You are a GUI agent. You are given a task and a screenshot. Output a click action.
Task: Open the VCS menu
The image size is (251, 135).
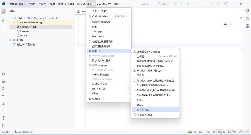(99, 4)
